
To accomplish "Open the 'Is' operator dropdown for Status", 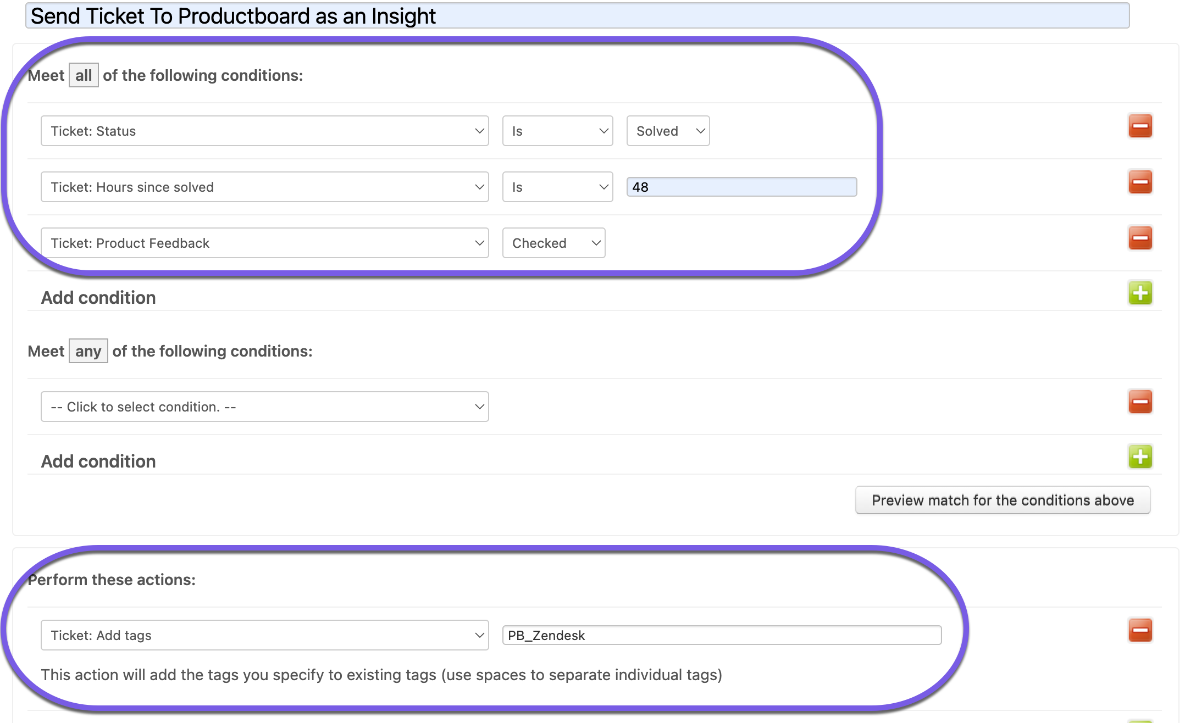I will point(557,131).
